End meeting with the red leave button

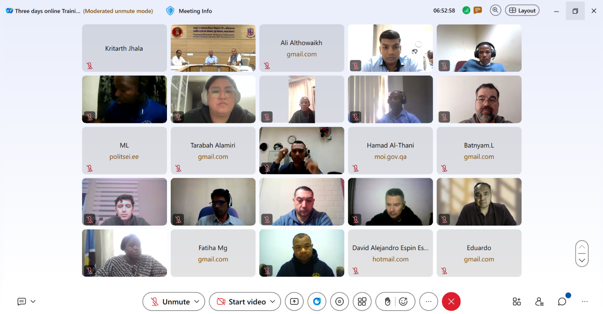tap(451, 302)
